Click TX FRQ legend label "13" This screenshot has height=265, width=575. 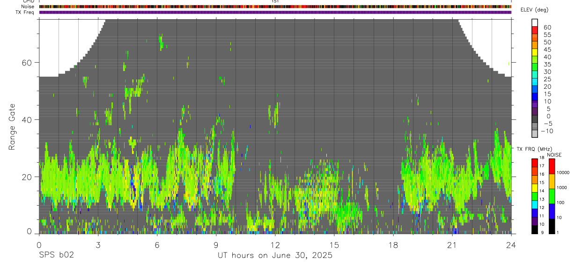542,200
